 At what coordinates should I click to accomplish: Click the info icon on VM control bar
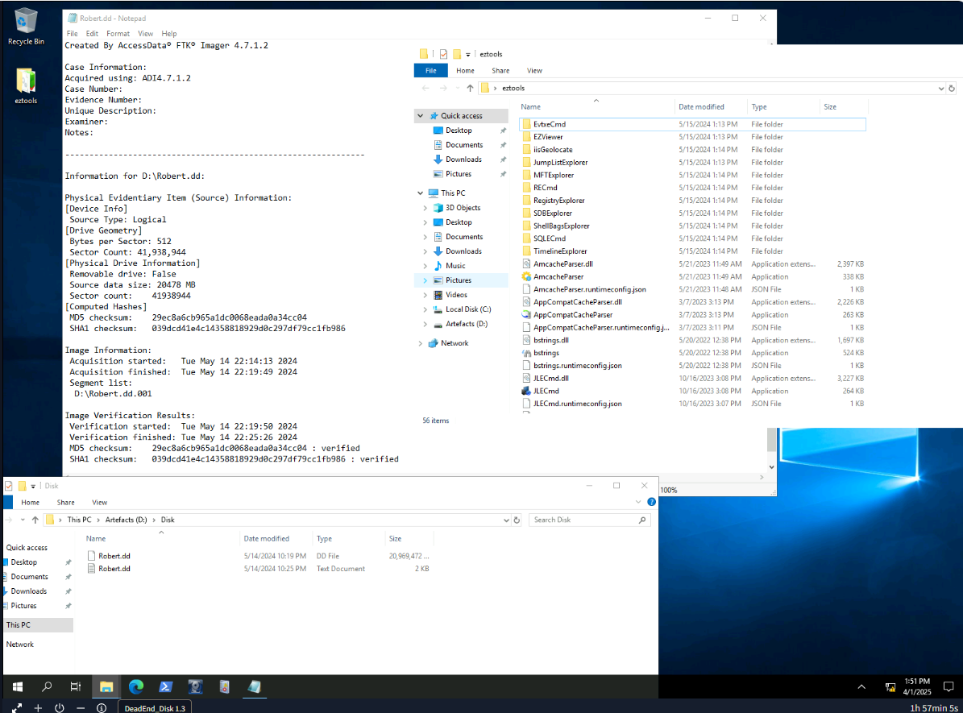[101, 707]
